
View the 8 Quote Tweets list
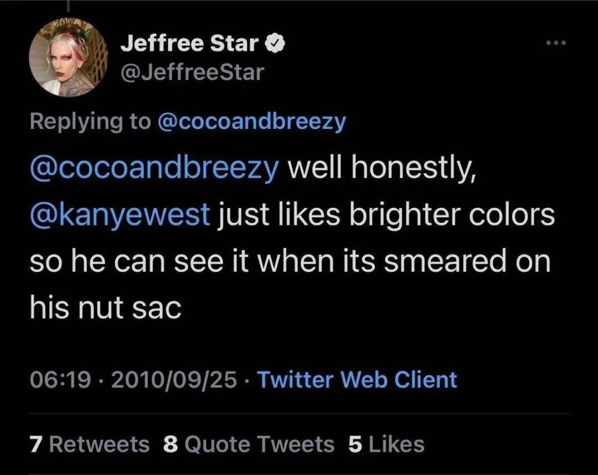(x=249, y=444)
